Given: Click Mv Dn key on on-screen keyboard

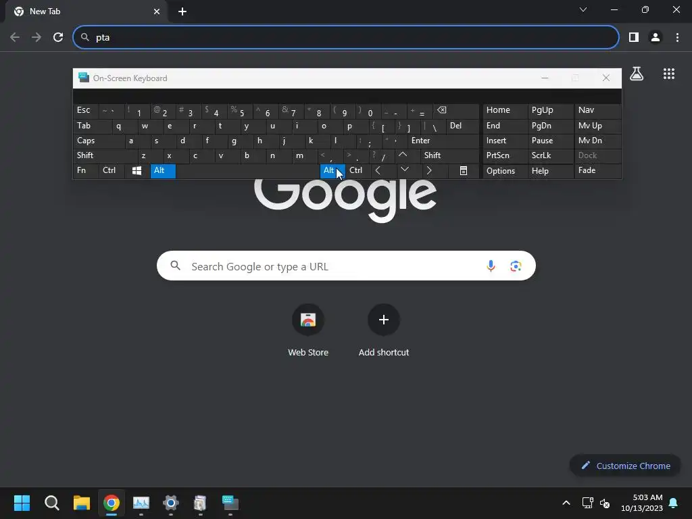Looking at the screenshot, I should pyautogui.click(x=597, y=141).
